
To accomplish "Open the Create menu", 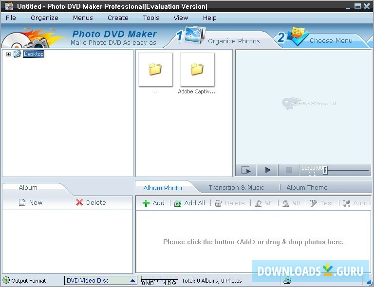I will pos(118,18).
